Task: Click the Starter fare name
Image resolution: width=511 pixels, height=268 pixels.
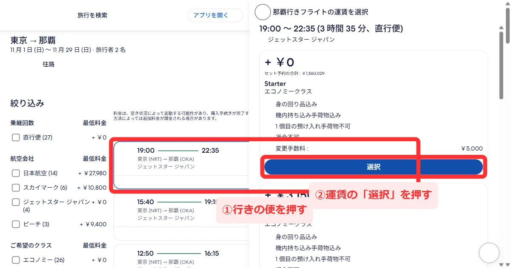Action: [x=275, y=83]
